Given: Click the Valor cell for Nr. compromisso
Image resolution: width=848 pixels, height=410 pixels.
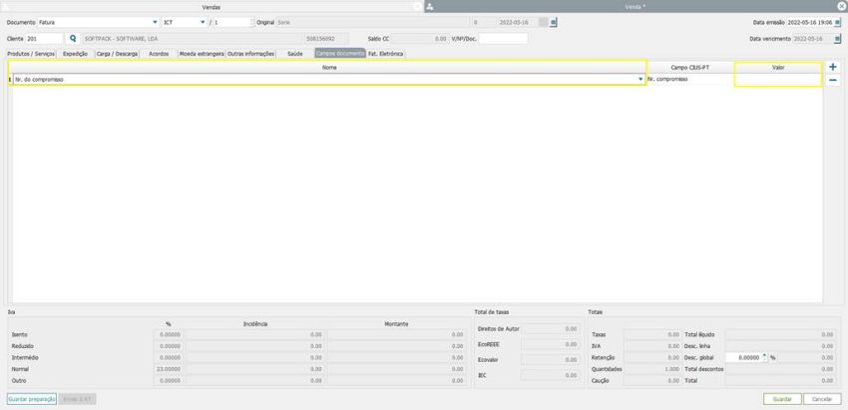Looking at the screenshot, I should (x=778, y=79).
